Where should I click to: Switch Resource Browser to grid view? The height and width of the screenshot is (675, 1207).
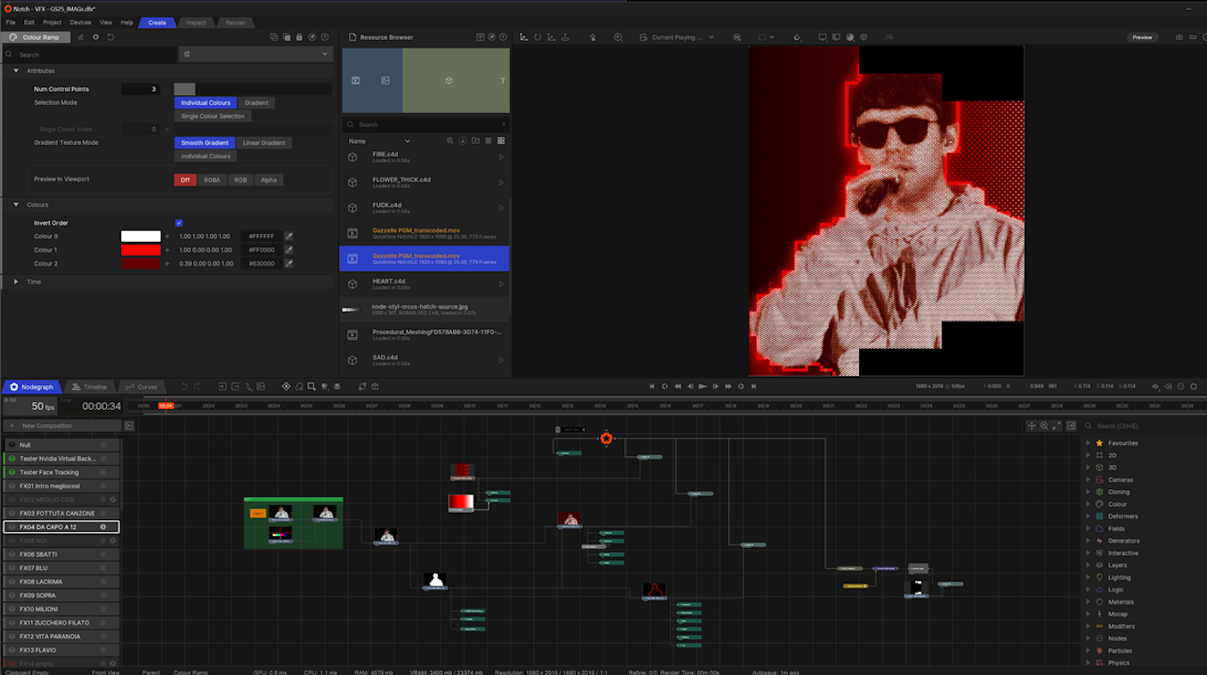tap(501, 141)
